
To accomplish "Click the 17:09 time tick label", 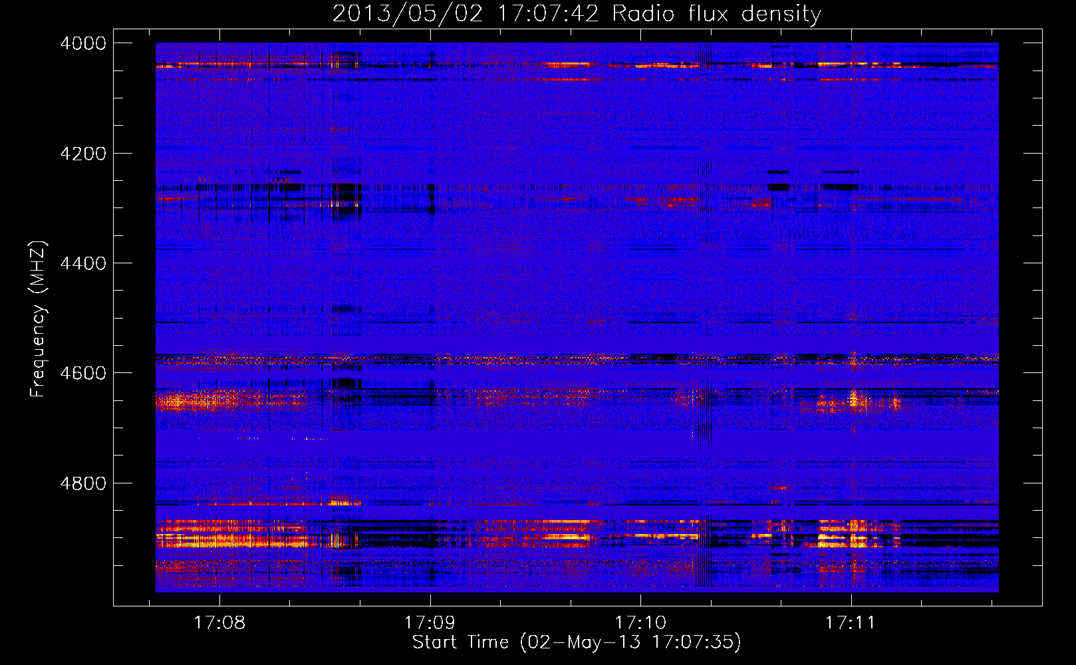I will point(430,622).
